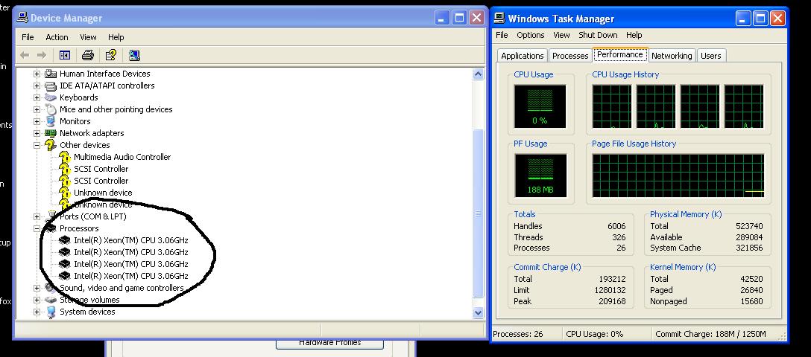
Task: Click the CPU Usage 0 % meter
Action: (x=540, y=106)
